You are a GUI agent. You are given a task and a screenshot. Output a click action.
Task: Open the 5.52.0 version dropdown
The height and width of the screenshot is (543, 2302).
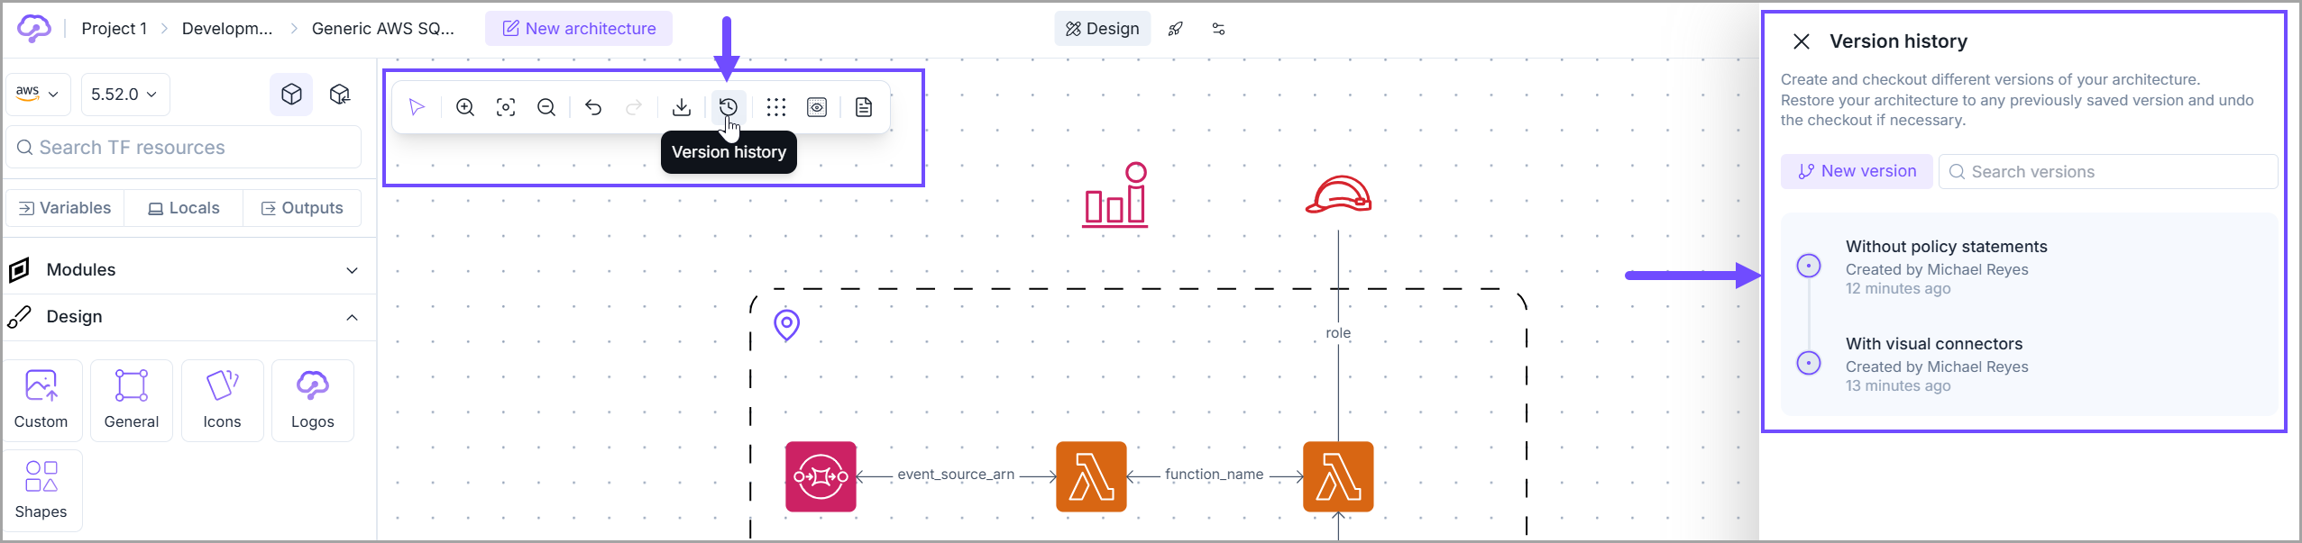[124, 95]
